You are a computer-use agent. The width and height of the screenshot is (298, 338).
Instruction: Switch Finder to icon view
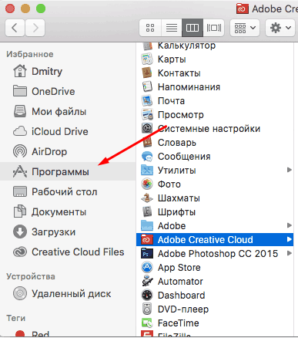click(150, 28)
